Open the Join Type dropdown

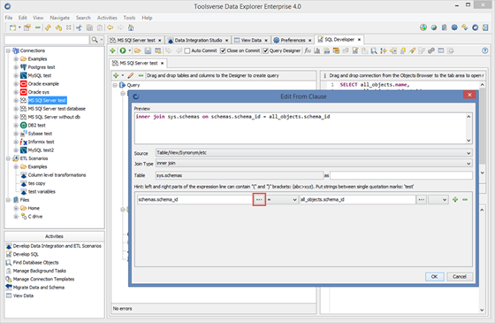(468, 164)
